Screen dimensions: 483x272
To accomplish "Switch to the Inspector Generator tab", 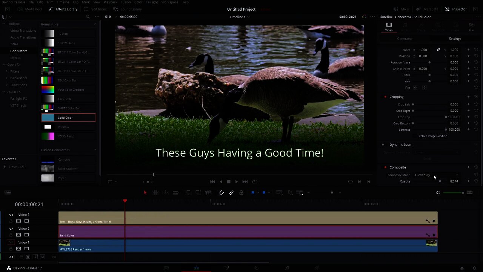I will (x=405, y=39).
